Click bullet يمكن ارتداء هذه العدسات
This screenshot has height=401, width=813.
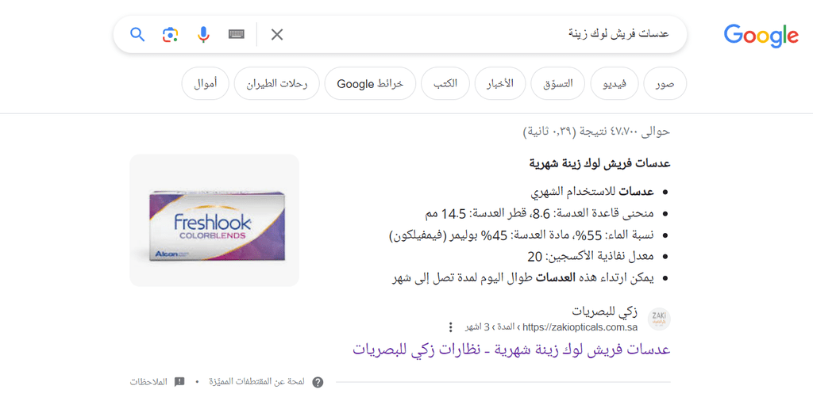[522, 278]
